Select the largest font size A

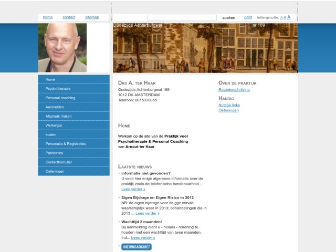pyautogui.click(x=289, y=17)
